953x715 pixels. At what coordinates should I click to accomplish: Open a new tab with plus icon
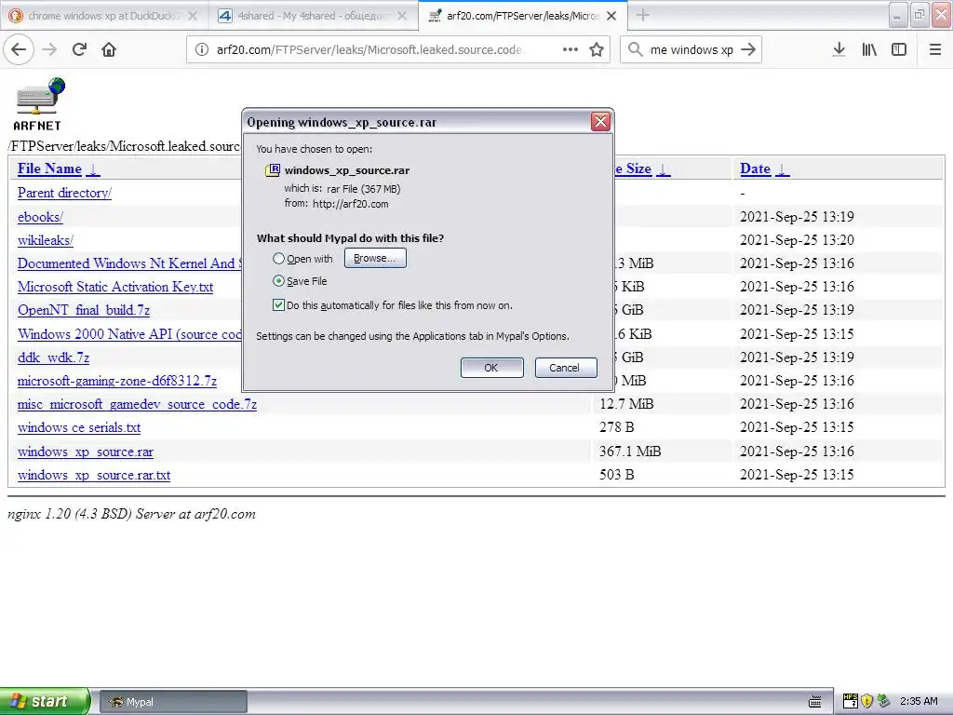coord(642,16)
